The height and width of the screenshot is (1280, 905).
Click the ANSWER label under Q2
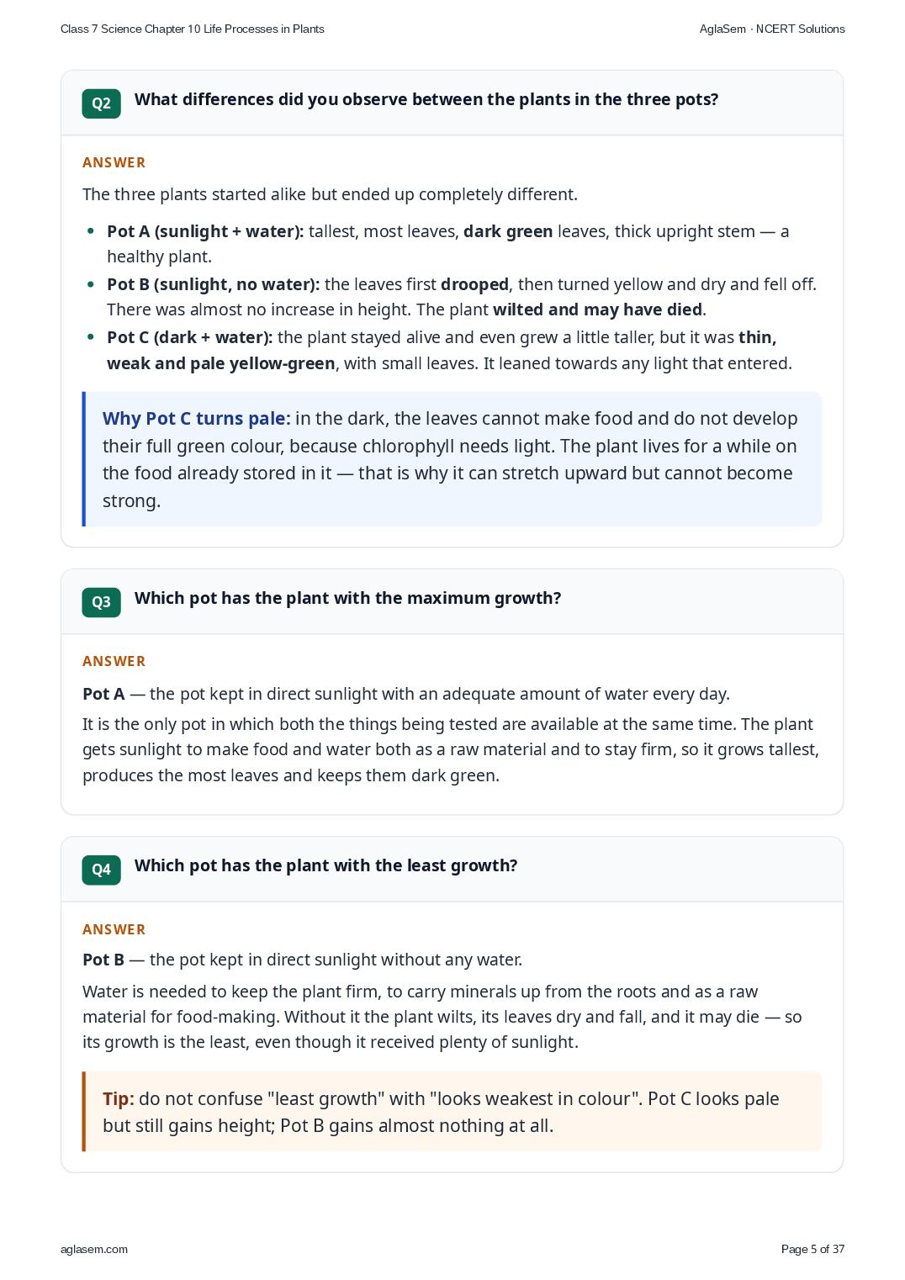point(114,162)
